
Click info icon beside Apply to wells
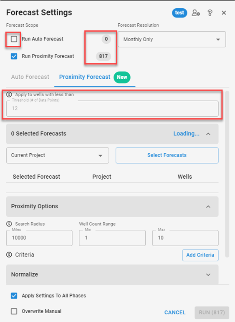pyautogui.click(x=9, y=95)
